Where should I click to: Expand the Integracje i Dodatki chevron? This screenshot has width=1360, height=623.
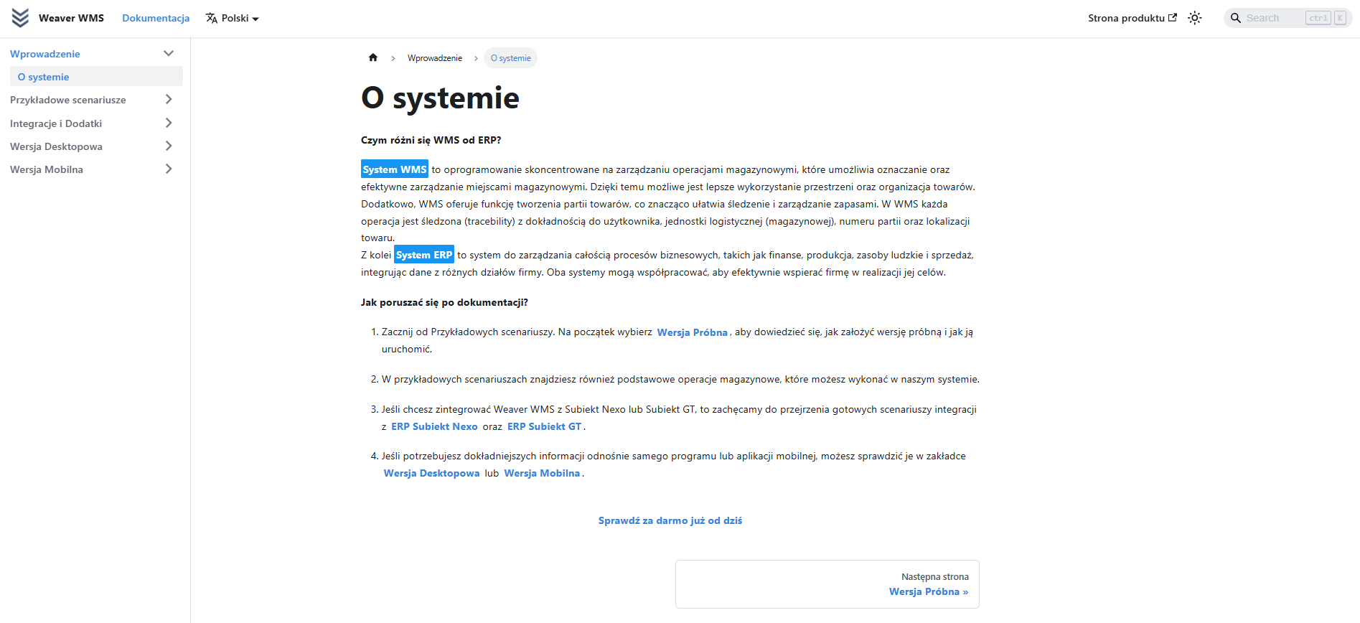point(169,123)
